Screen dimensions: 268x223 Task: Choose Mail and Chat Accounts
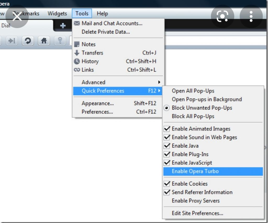tap(118, 23)
